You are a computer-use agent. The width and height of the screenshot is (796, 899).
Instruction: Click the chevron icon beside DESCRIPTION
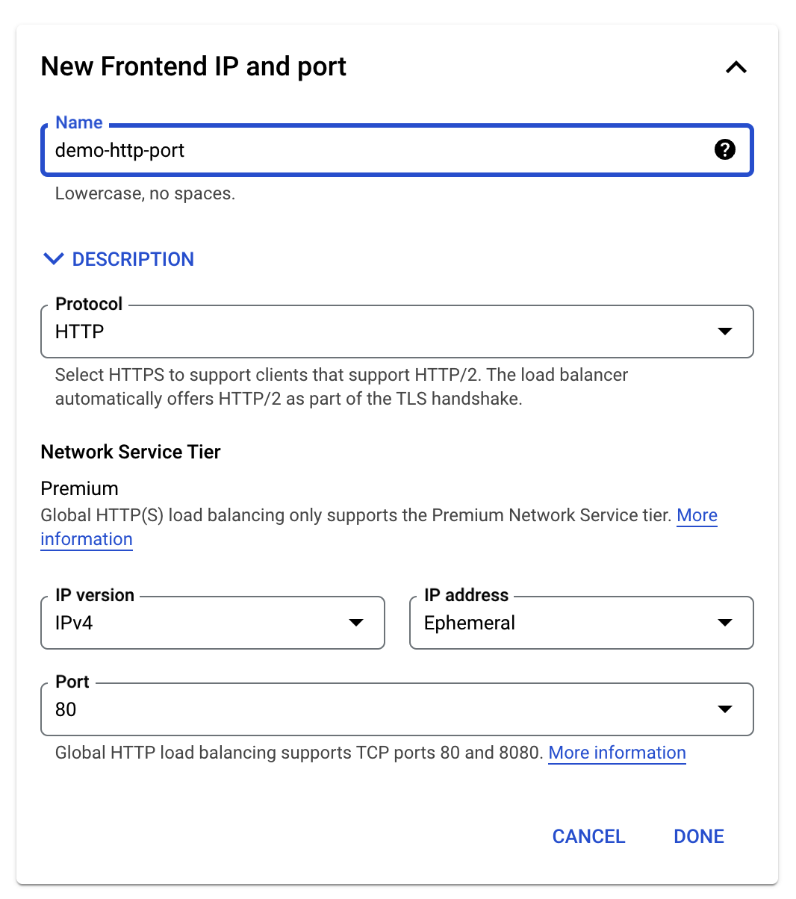[54, 259]
